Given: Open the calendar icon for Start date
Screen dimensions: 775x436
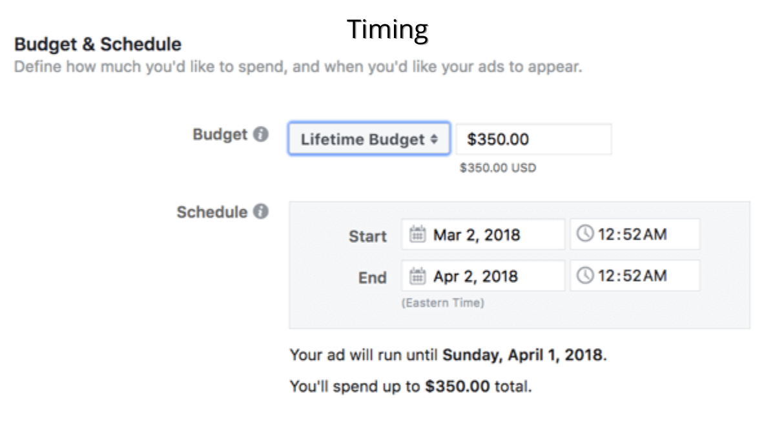Looking at the screenshot, I should (417, 234).
